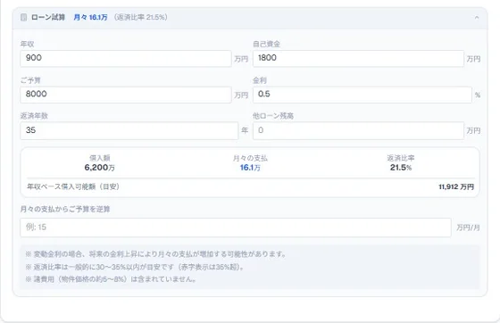Click the 年 unit beside 返済年数
The image size is (500, 323).
click(245, 130)
